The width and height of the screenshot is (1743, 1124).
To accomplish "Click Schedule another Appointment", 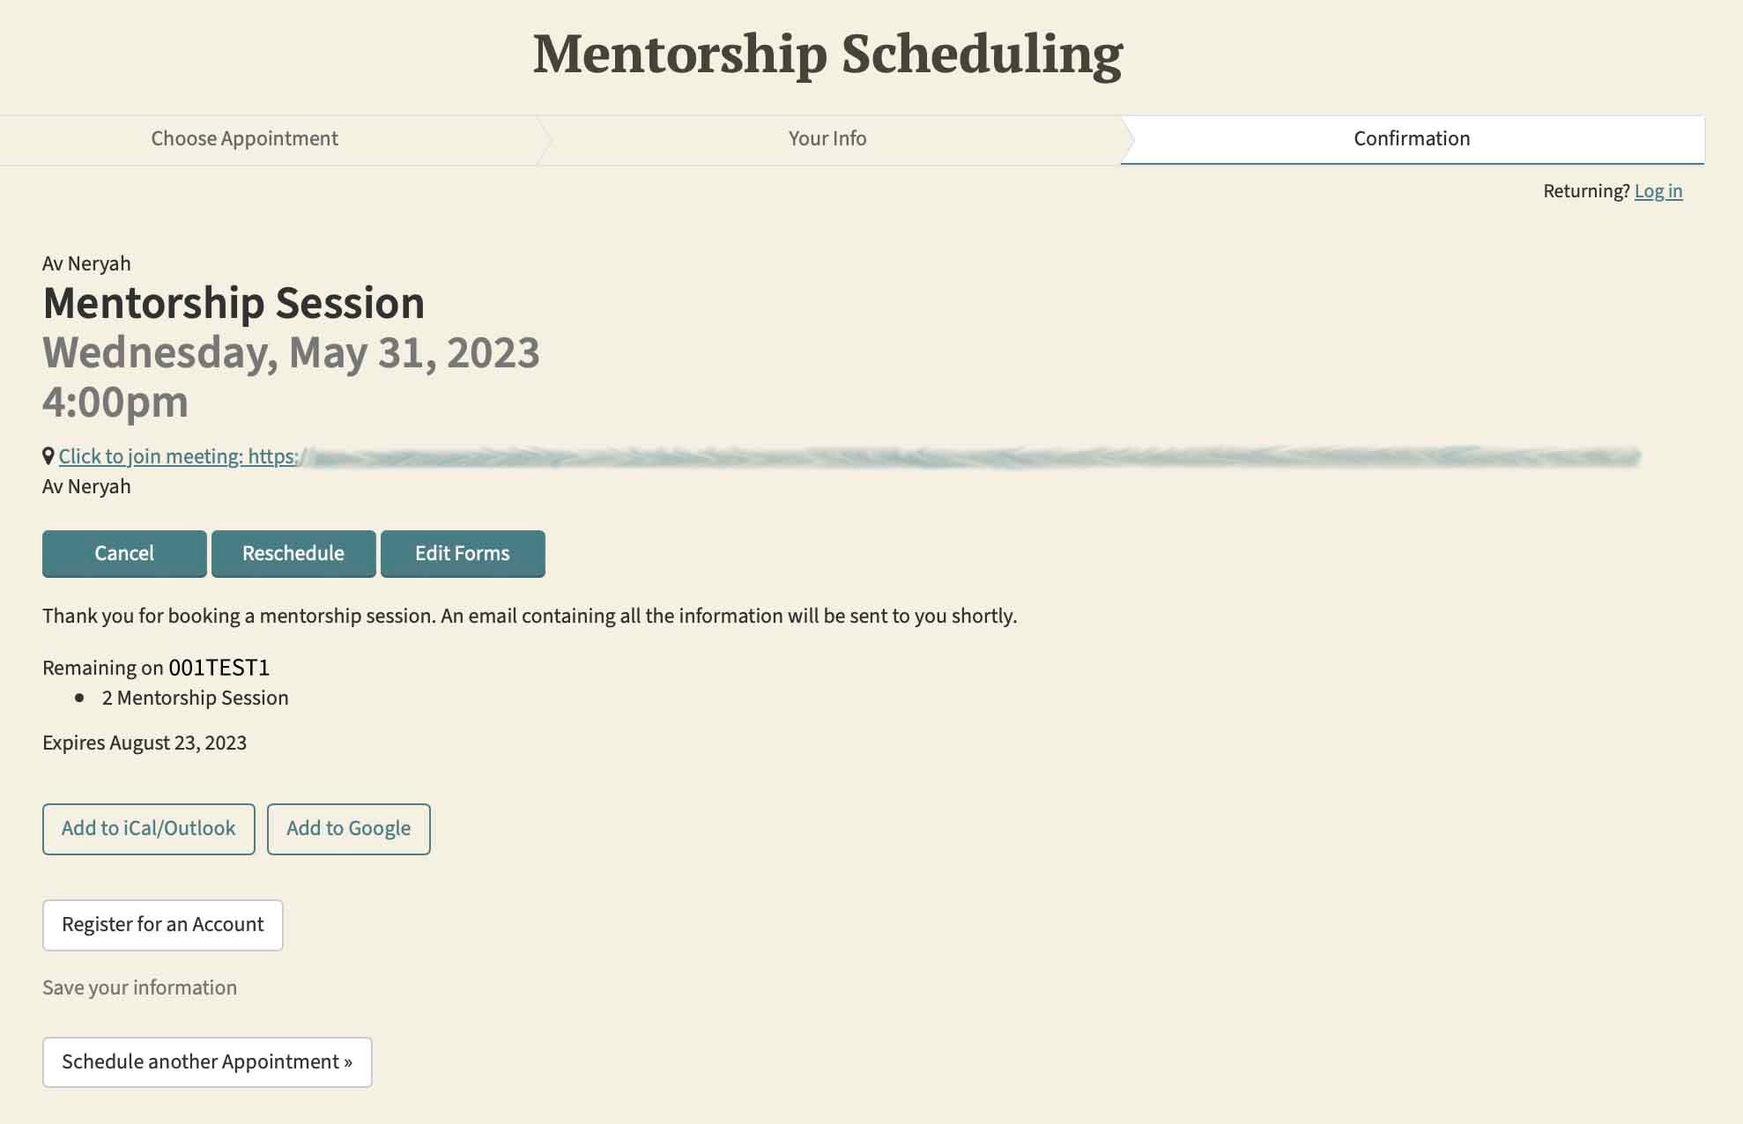I will click(x=208, y=1061).
